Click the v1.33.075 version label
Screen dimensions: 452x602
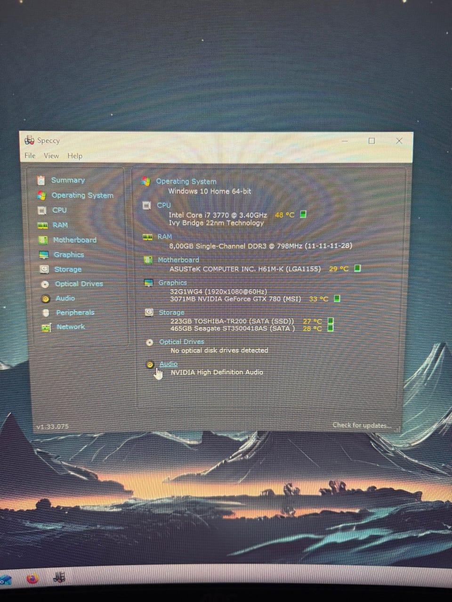tap(53, 427)
